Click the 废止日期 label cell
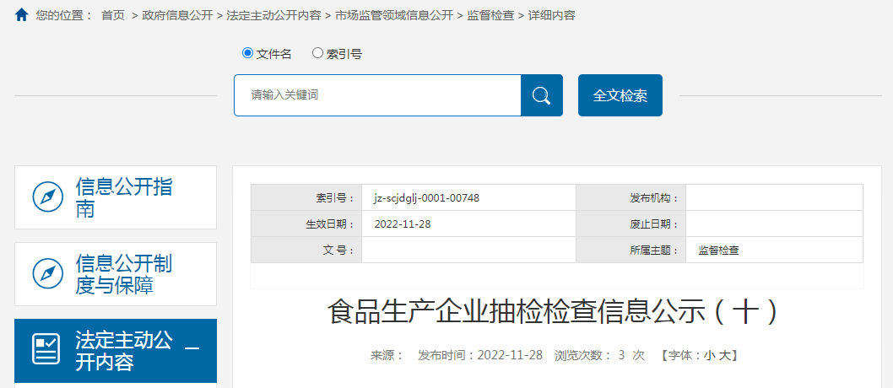The width and height of the screenshot is (893, 388). pyautogui.click(x=631, y=224)
